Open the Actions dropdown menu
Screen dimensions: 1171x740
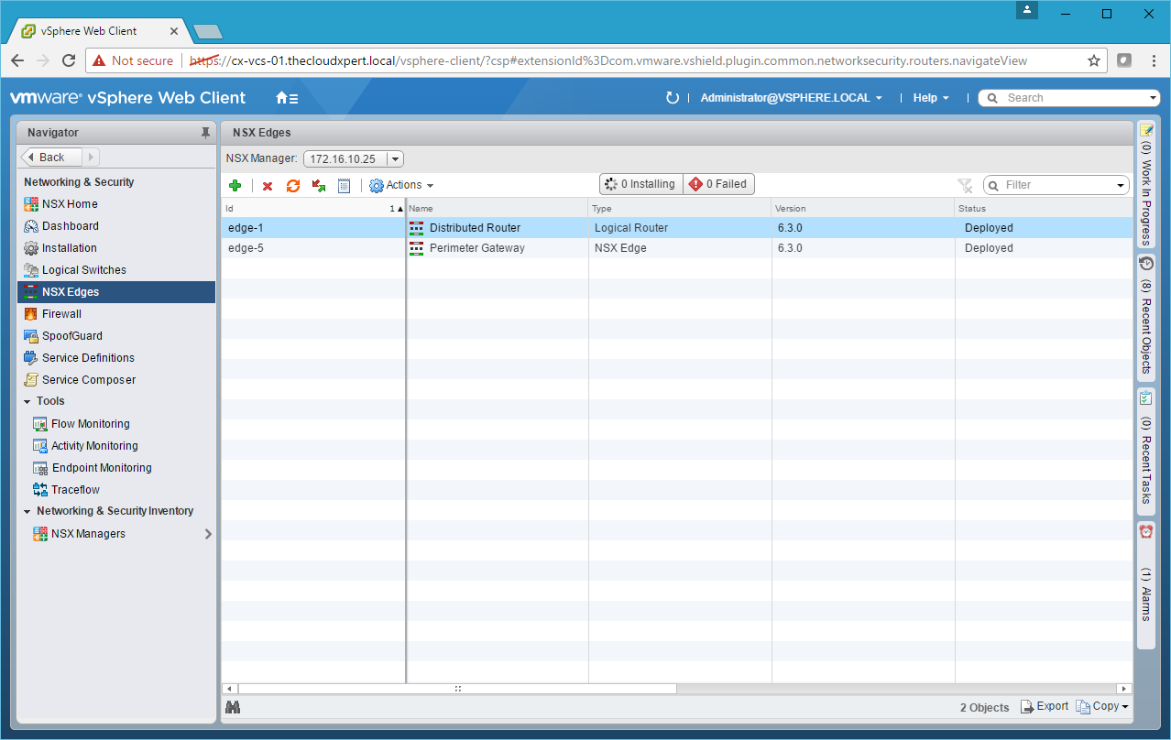pyautogui.click(x=402, y=185)
